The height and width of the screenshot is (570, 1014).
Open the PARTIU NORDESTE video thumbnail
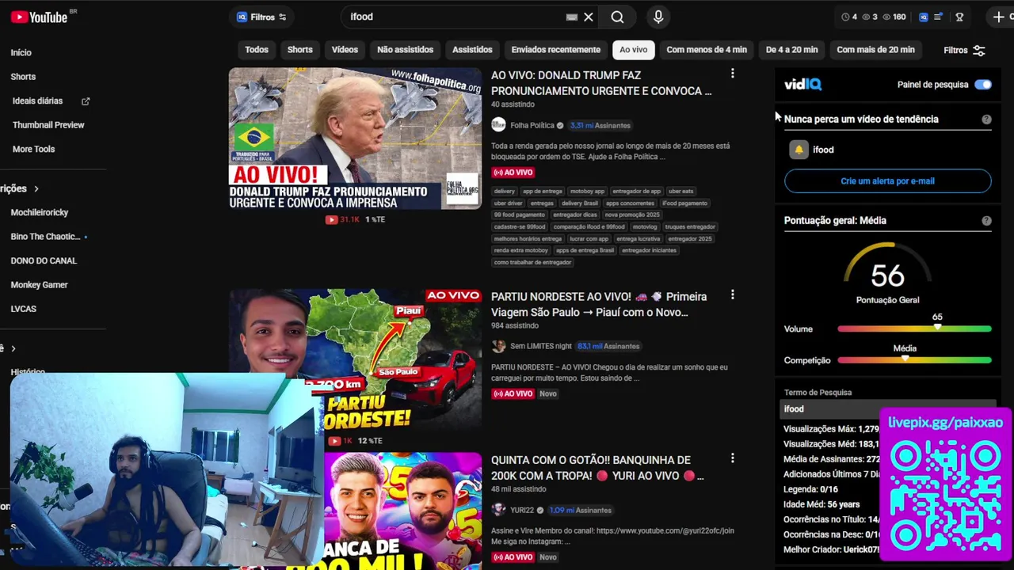355,359
